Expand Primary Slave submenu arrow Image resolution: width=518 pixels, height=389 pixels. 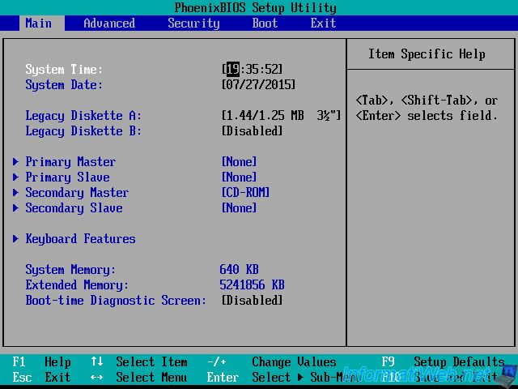[x=15, y=177]
